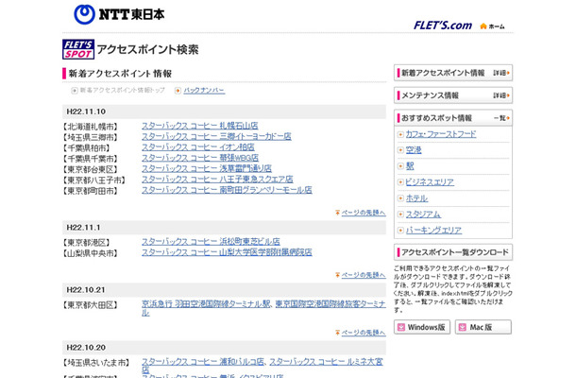
Task: Click the bullet icon next to ビジネスエリア
Action: coord(400,182)
